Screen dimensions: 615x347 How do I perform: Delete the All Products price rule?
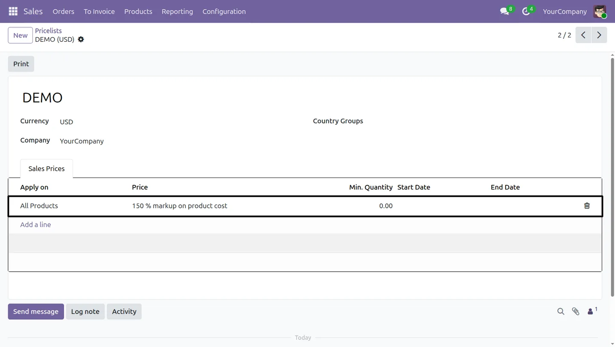coord(587,206)
